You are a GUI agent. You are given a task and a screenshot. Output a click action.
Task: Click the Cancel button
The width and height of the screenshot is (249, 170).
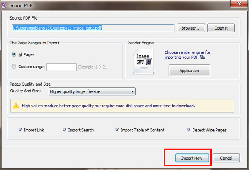point(226,158)
